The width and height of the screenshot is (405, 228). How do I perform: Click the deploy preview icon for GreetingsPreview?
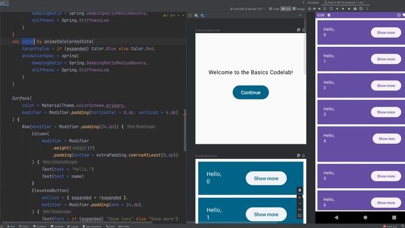304,156
